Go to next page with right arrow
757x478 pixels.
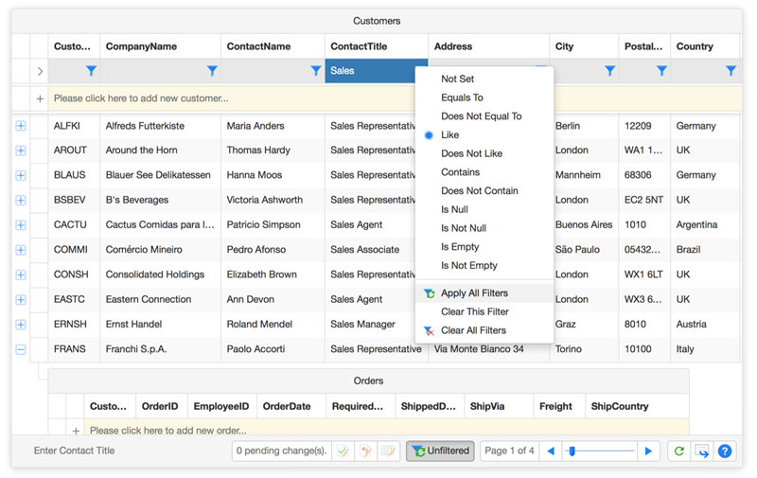click(647, 451)
